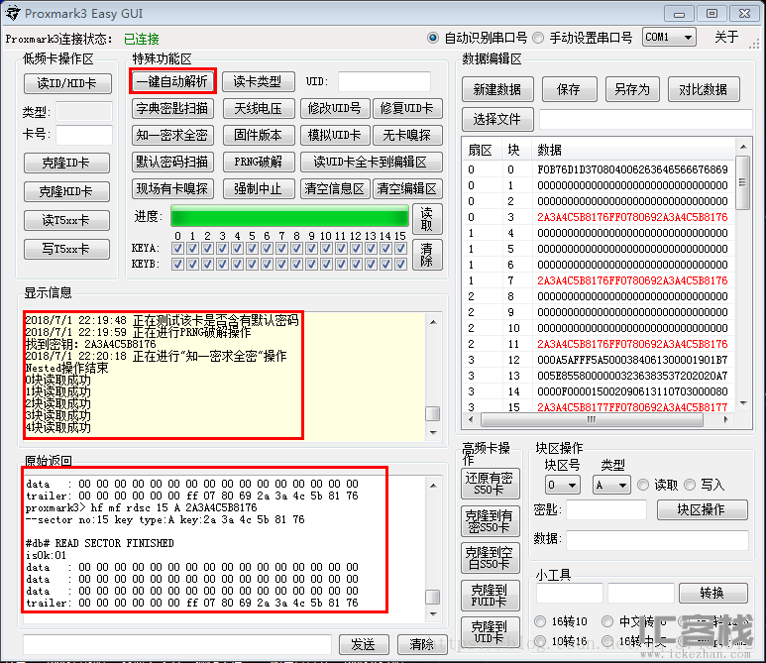The width and height of the screenshot is (766, 663).
Task: Start PRNG破解 attack
Action: coord(259,162)
